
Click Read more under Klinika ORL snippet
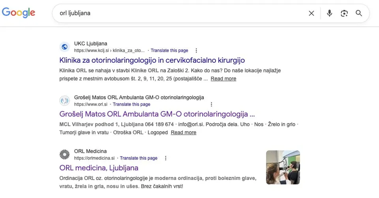[223, 79]
